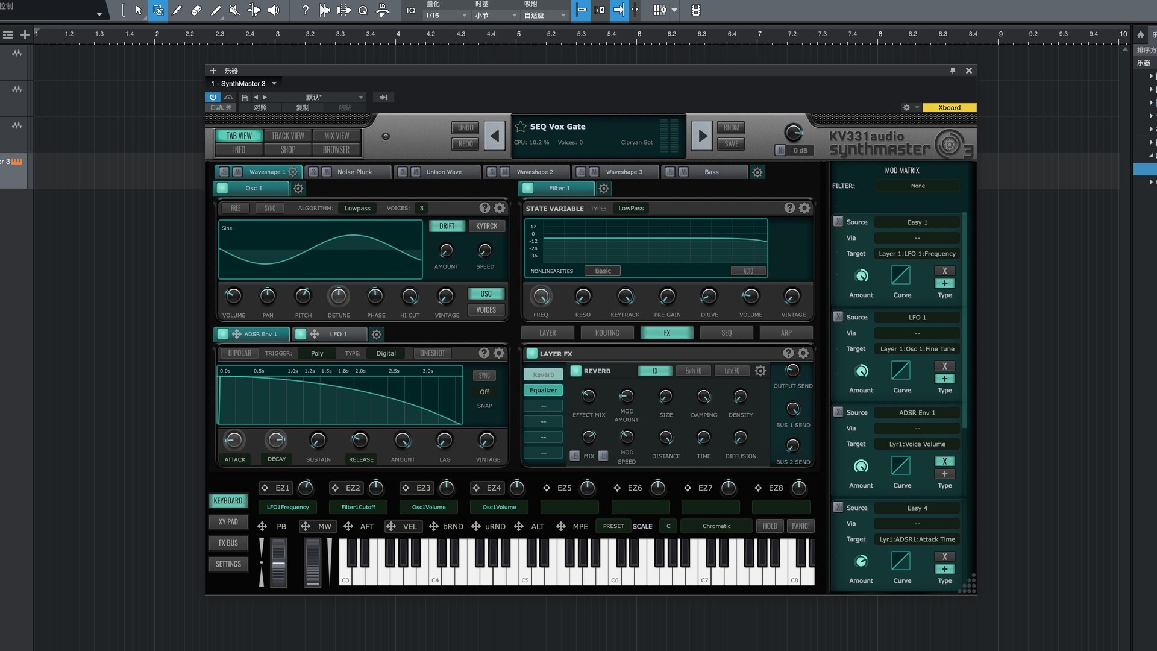Go to previous preset arrow
The height and width of the screenshot is (651, 1157).
click(494, 136)
